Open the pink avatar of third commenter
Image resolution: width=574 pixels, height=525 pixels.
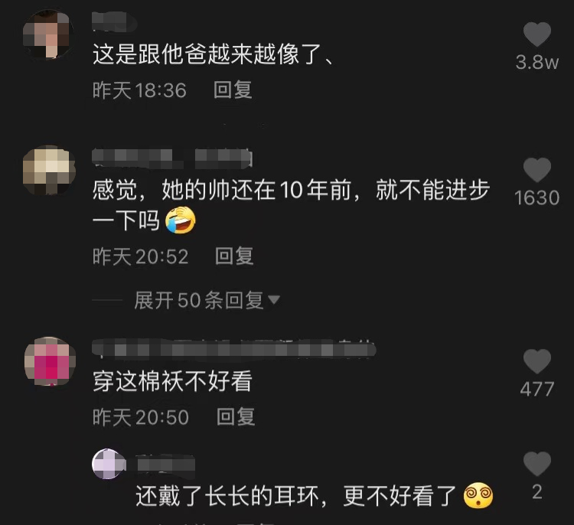(51, 361)
